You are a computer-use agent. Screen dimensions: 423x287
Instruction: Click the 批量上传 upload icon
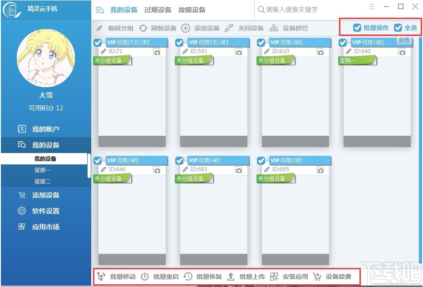point(231,277)
